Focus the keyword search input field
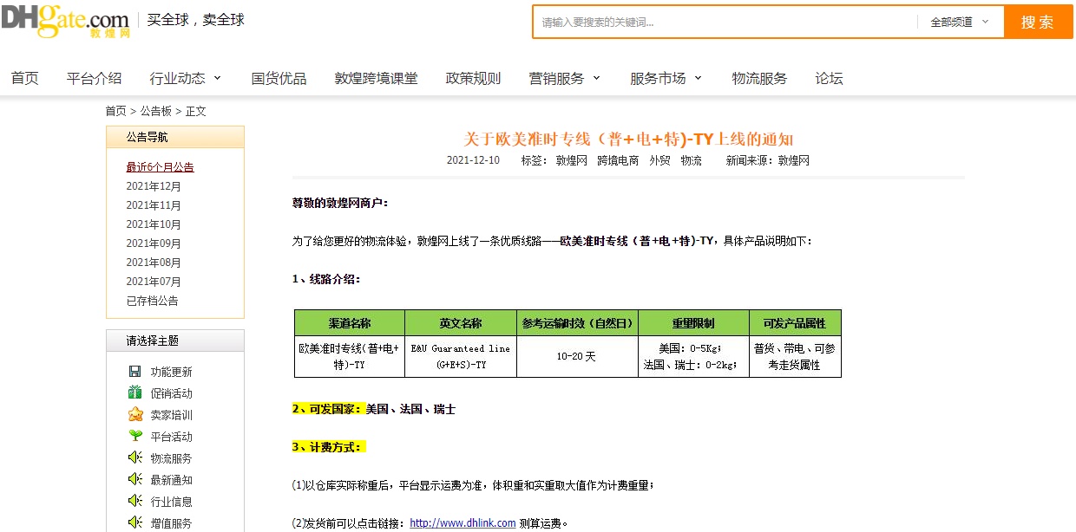The image size is (1076, 532). click(x=725, y=23)
